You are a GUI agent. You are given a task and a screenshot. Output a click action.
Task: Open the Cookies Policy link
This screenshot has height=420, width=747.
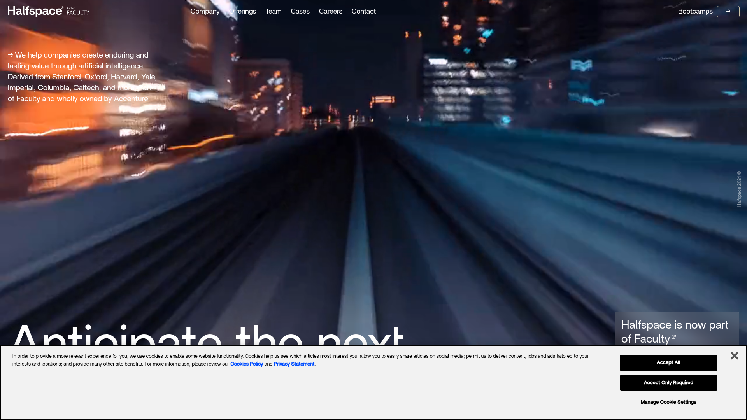click(247, 364)
